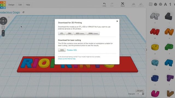175x98 pixels.
Task: Select the workplane grid icon
Action: coord(151,4)
